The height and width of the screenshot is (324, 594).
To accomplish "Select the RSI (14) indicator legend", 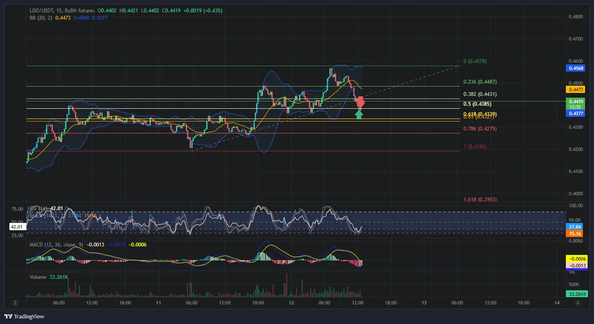I will coord(38,208).
